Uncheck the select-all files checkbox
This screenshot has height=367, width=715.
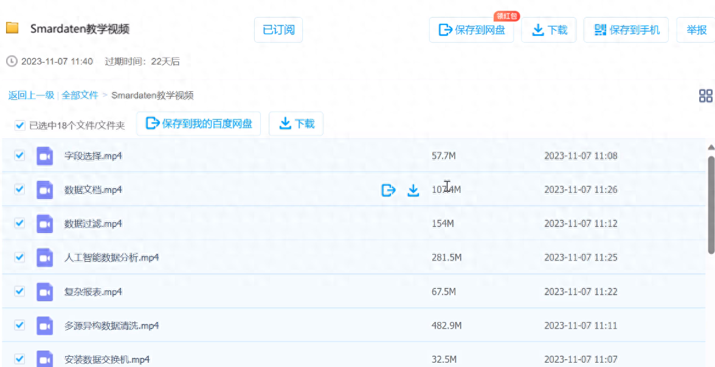click(x=19, y=125)
